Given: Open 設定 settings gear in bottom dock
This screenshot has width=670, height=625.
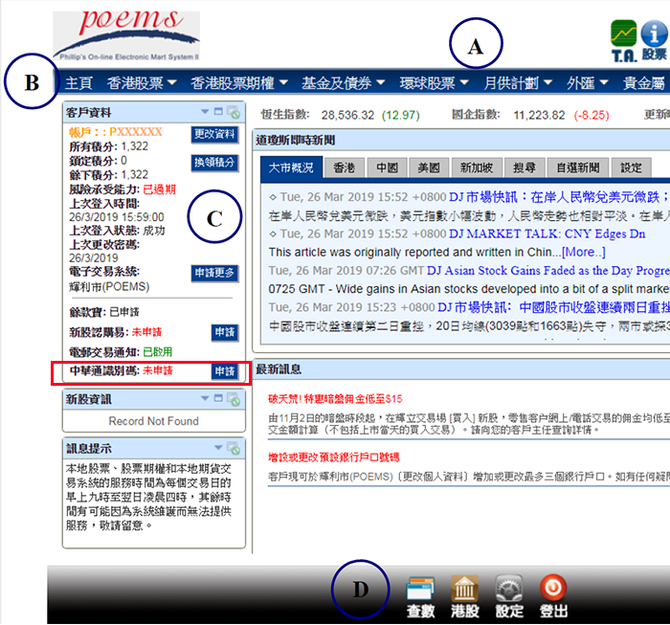Looking at the screenshot, I should click(509, 595).
